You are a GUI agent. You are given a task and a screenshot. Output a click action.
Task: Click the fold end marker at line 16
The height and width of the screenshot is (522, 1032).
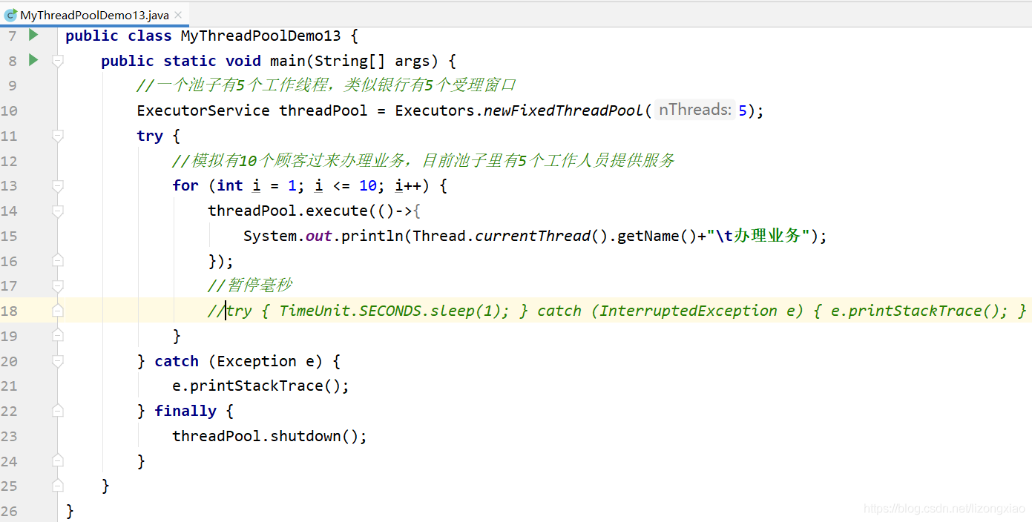click(58, 261)
